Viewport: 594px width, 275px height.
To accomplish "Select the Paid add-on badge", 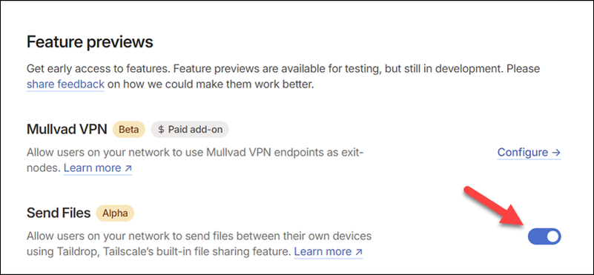I will click(x=190, y=130).
